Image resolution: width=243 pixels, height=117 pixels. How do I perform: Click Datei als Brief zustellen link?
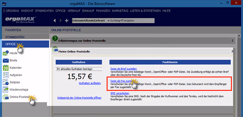pos(124,69)
